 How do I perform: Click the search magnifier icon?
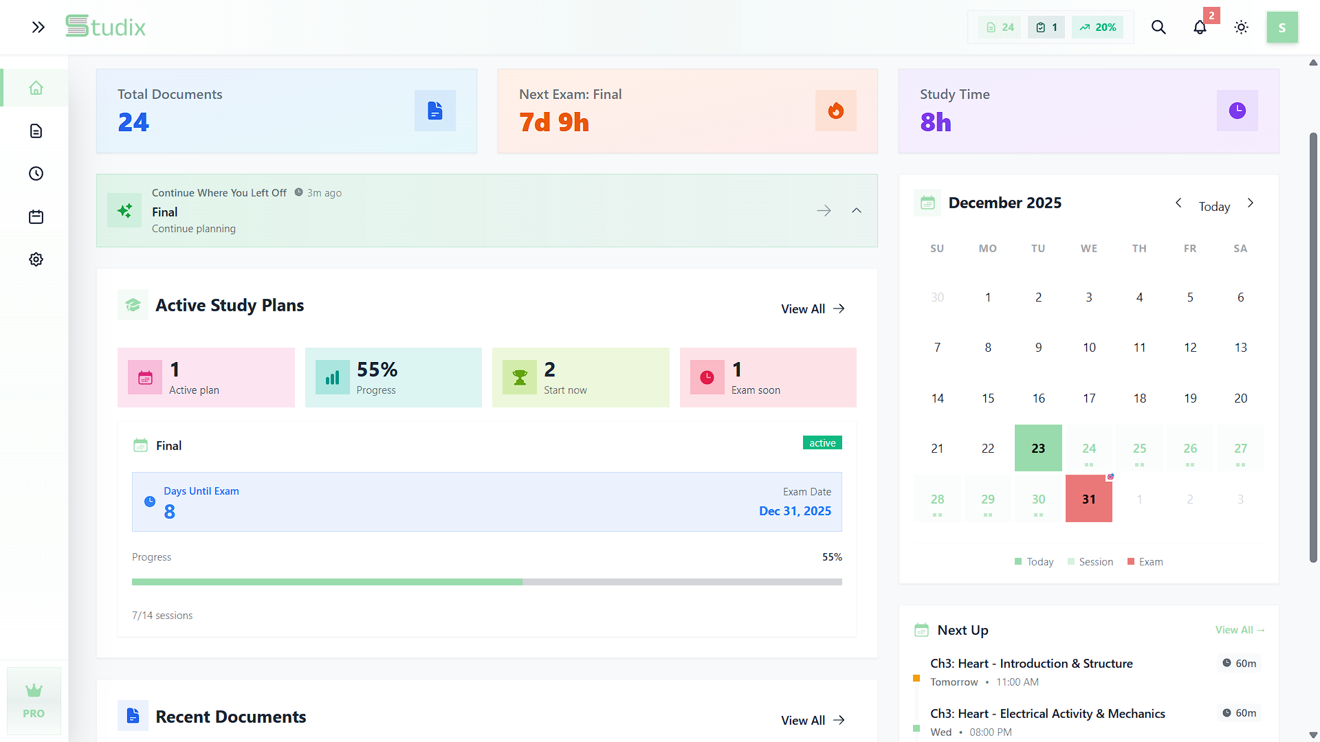[x=1158, y=27]
